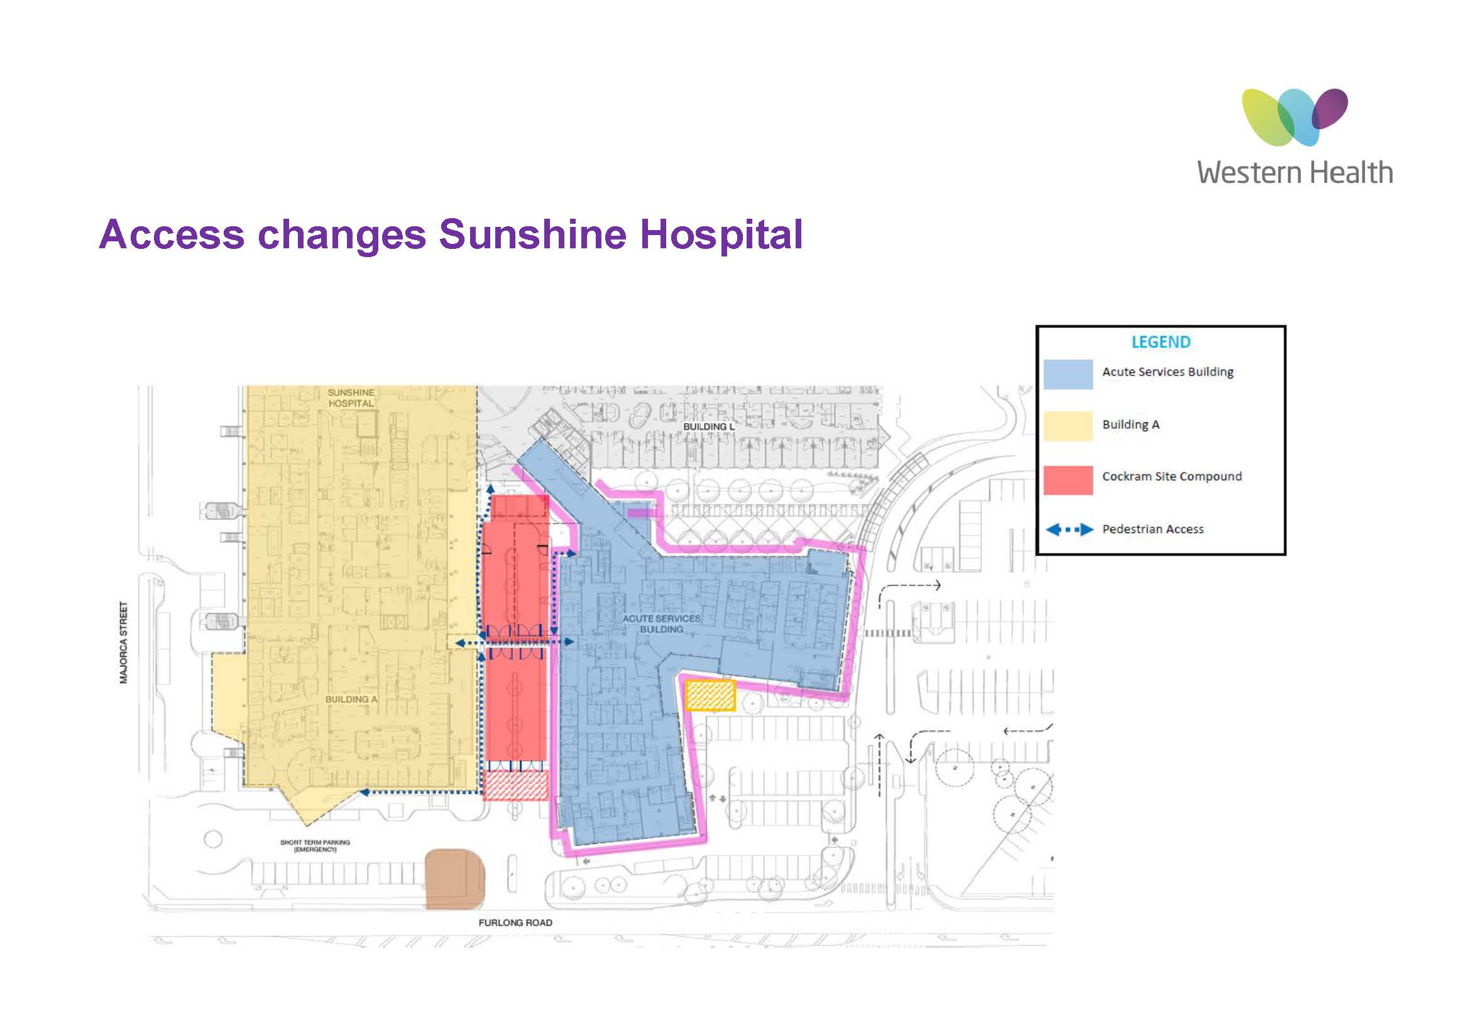Click the 'Building A' legend label
Image resolution: width=1470 pixels, height=1034 pixels.
(x=1131, y=424)
